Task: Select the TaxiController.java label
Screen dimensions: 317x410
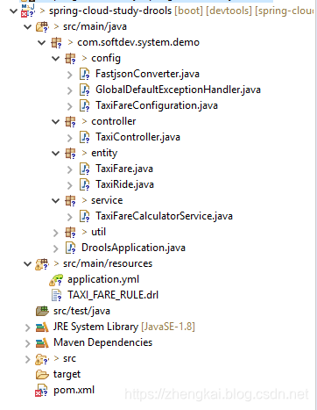Action: (138, 137)
